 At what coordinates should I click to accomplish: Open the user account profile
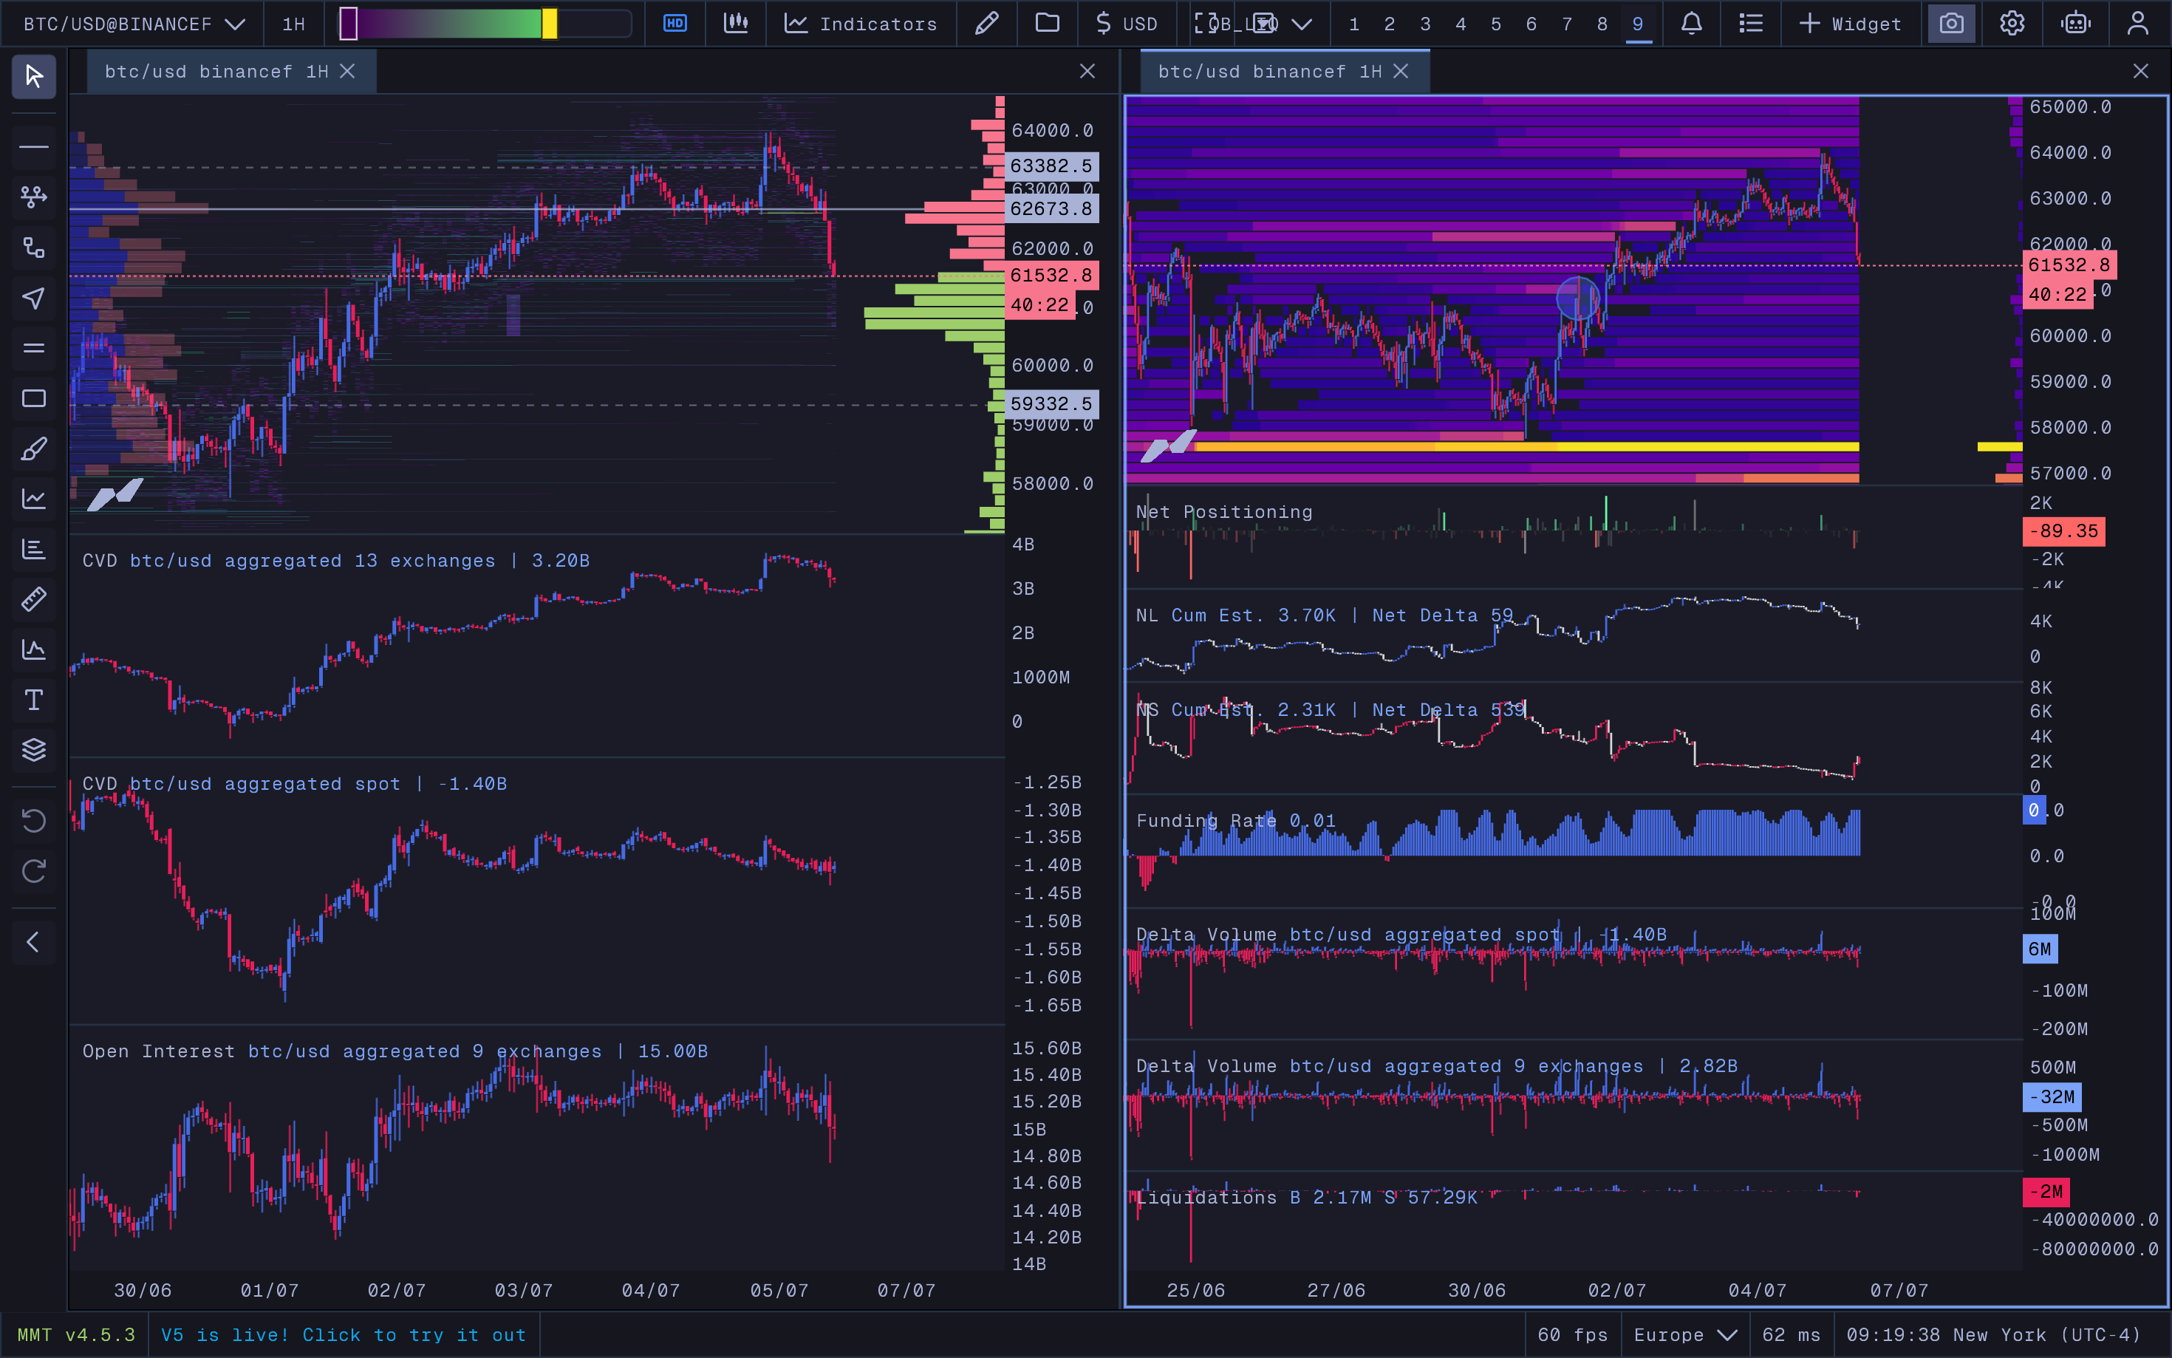coord(2138,24)
